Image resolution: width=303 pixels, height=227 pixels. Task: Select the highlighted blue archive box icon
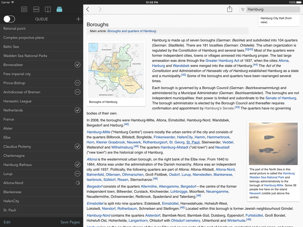(x=59, y=9)
